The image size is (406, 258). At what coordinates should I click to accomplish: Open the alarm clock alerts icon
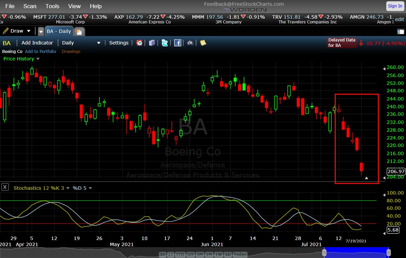coord(139,43)
